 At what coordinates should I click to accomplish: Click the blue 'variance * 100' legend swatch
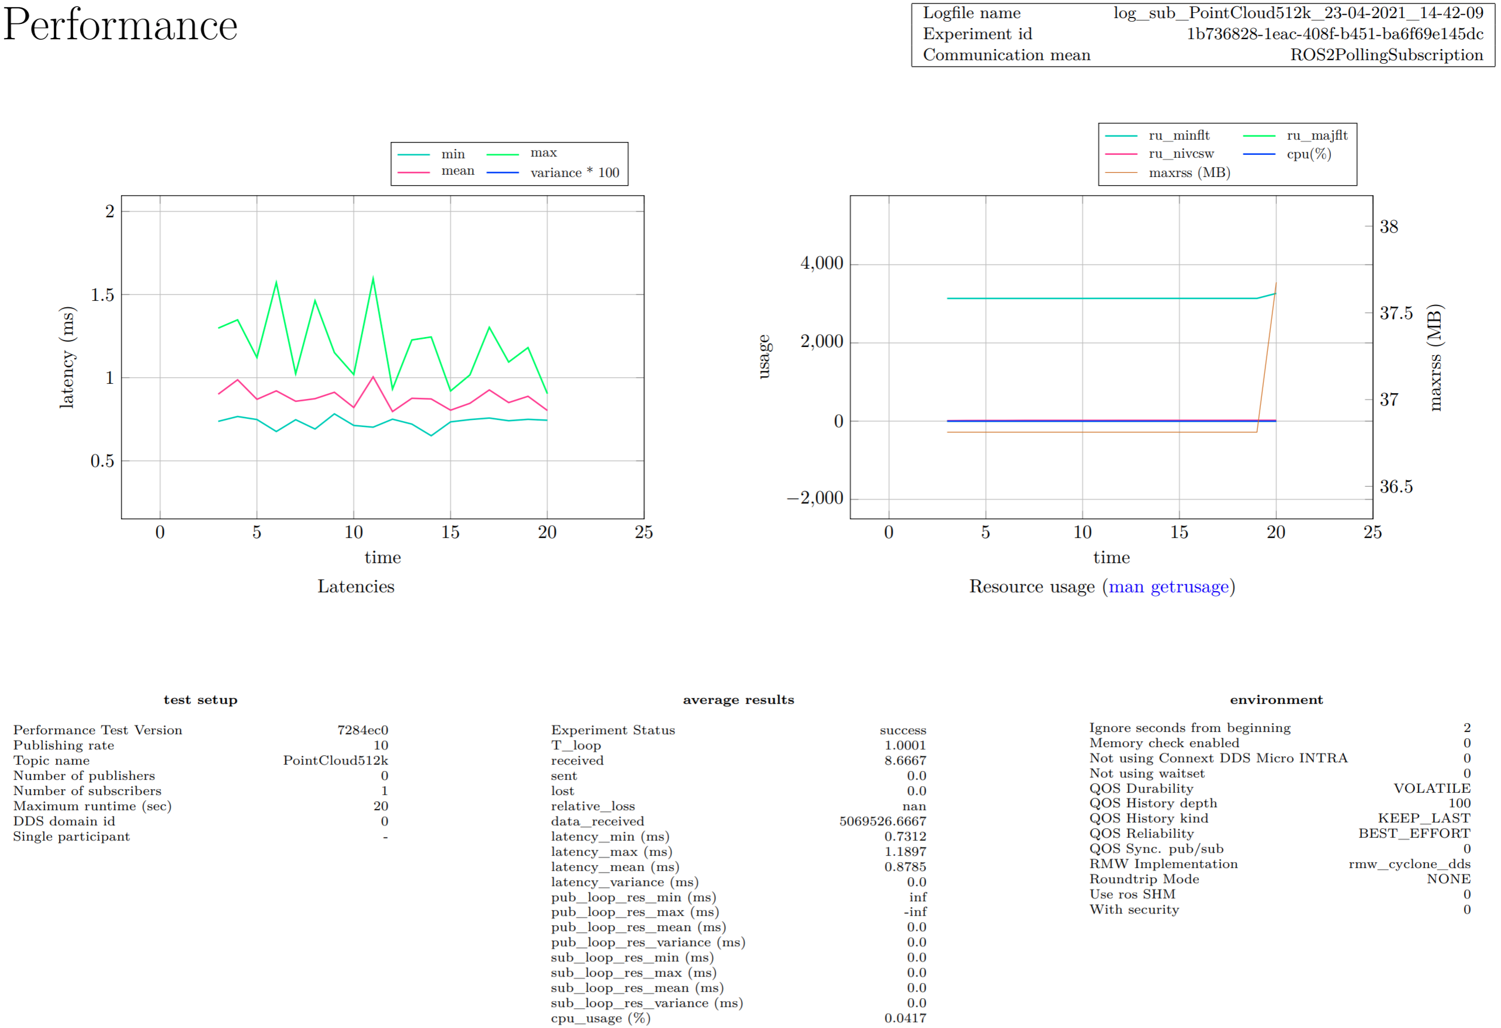coord(502,172)
